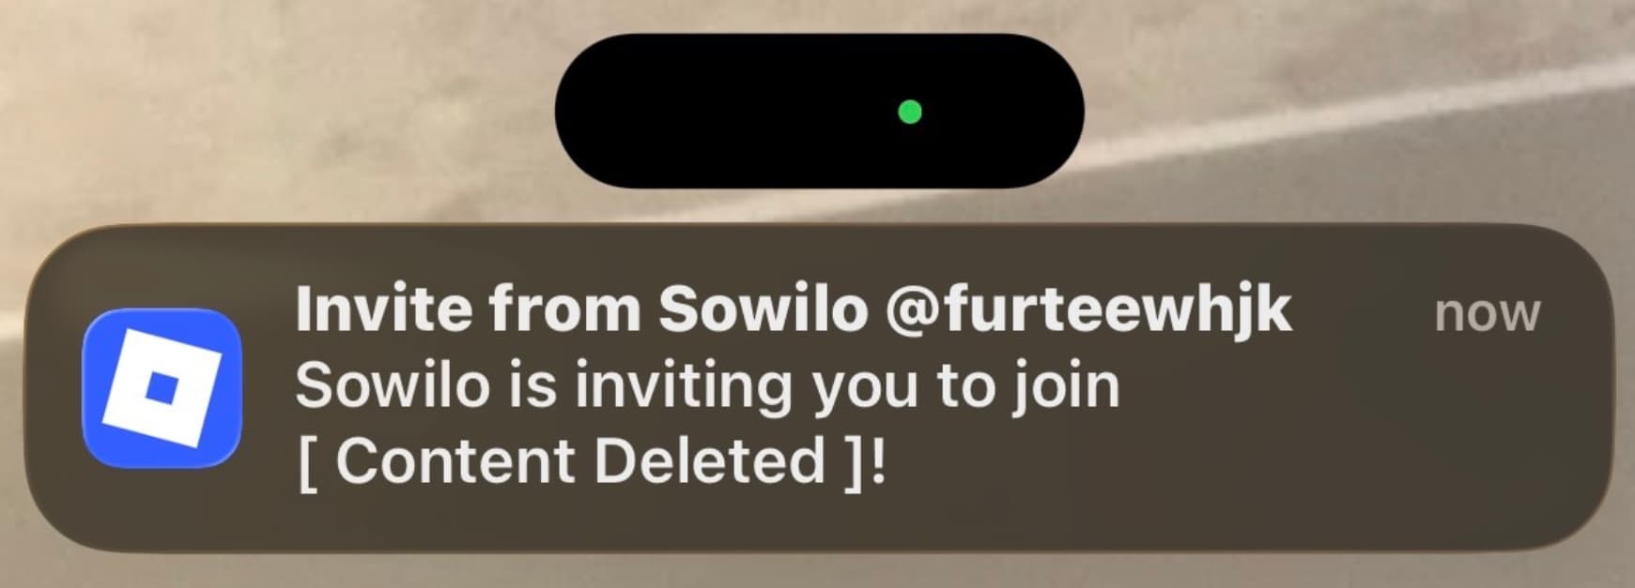This screenshot has width=1635, height=588.
Task: Tap the black Dynamic Island pill
Action: (819, 111)
